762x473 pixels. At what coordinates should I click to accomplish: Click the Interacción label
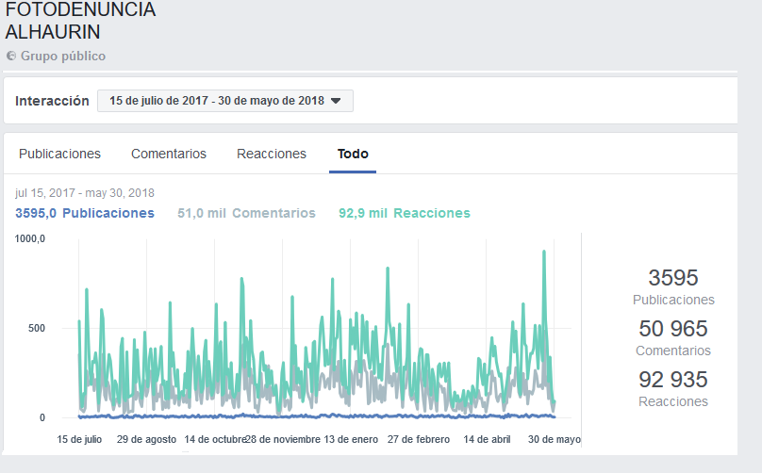click(x=52, y=101)
